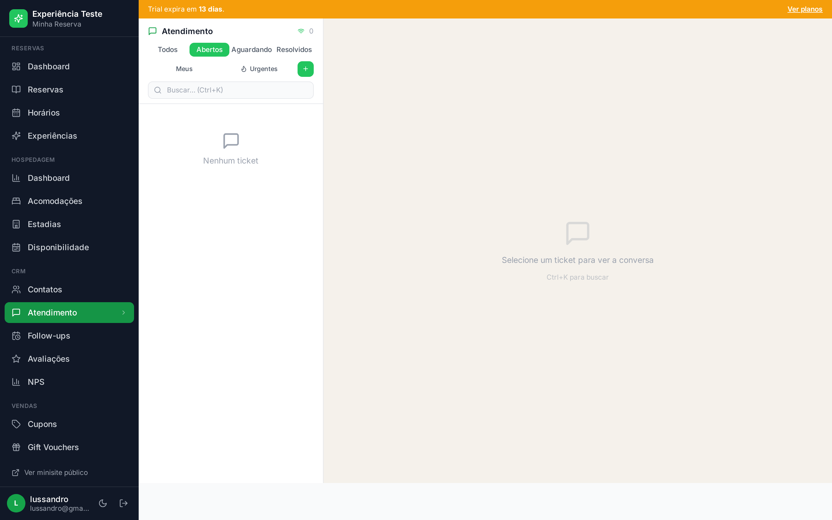Click the Experiência Teste workspace name
832x520 pixels.
67,14
